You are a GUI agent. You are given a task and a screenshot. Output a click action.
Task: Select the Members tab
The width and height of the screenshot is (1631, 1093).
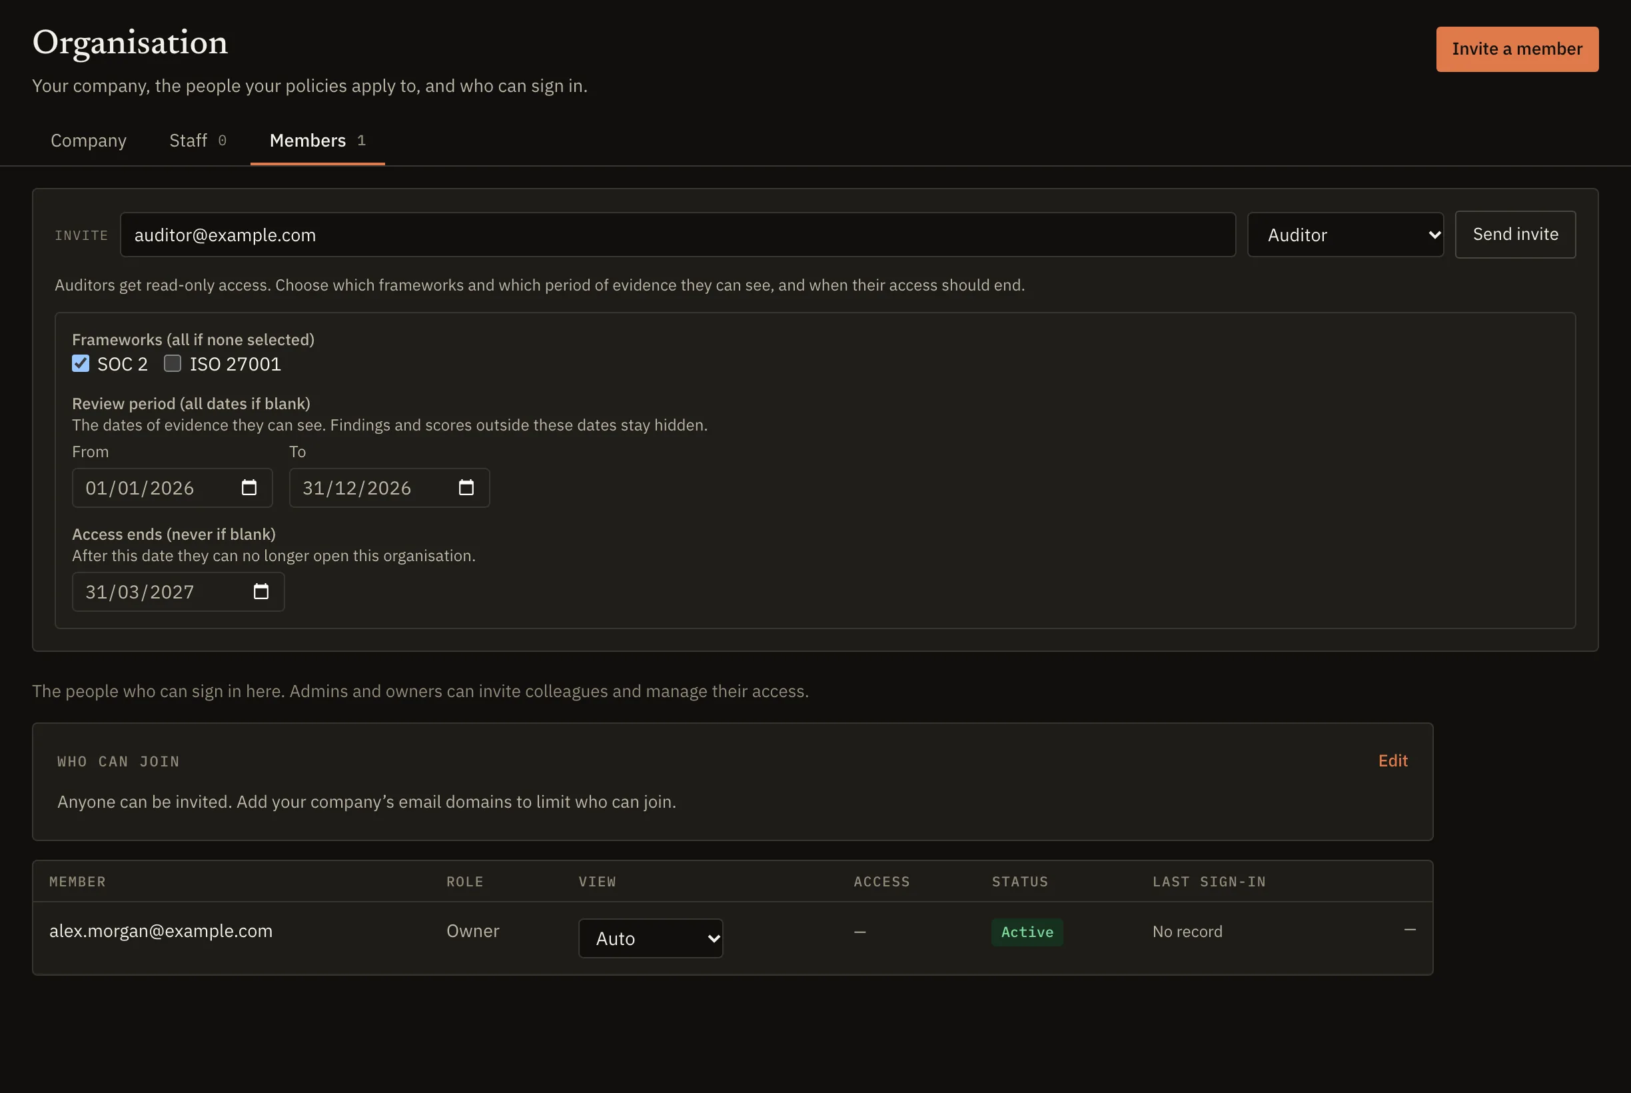318,140
